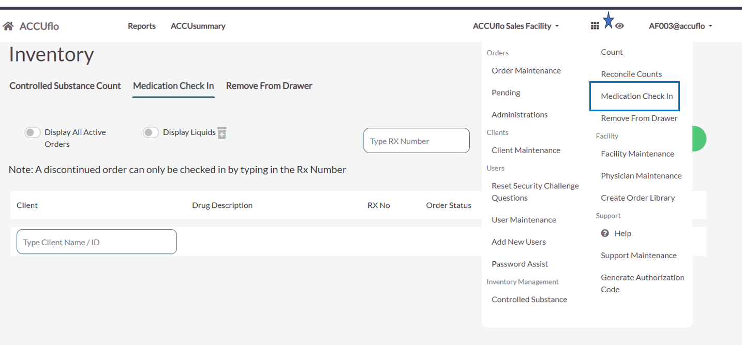
Task: Click in the Type RX Number field
Action: click(417, 141)
